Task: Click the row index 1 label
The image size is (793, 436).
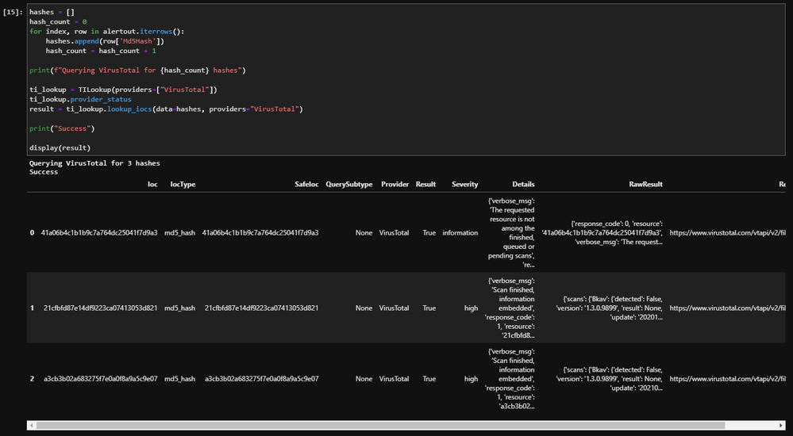Action: tap(32, 308)
